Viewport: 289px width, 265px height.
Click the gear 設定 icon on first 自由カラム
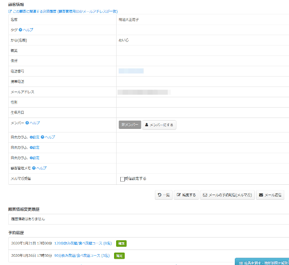[35, 137]
